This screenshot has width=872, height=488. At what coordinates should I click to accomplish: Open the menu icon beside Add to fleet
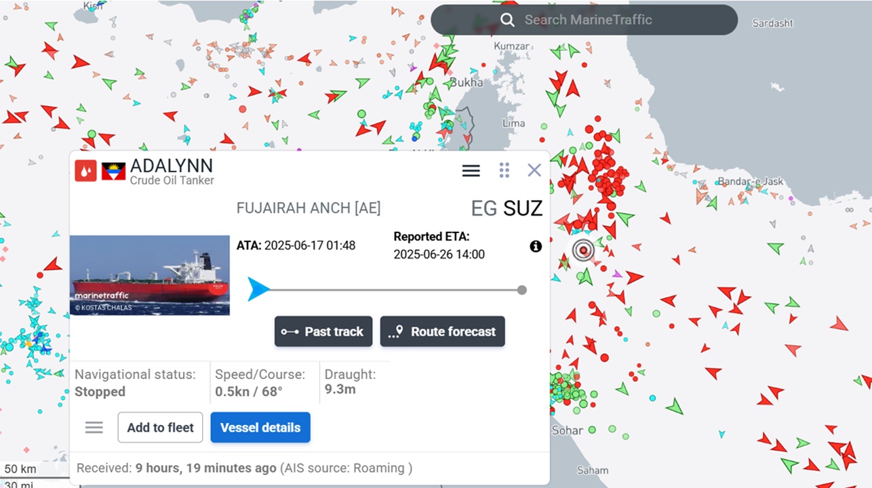tap(94, 427)
